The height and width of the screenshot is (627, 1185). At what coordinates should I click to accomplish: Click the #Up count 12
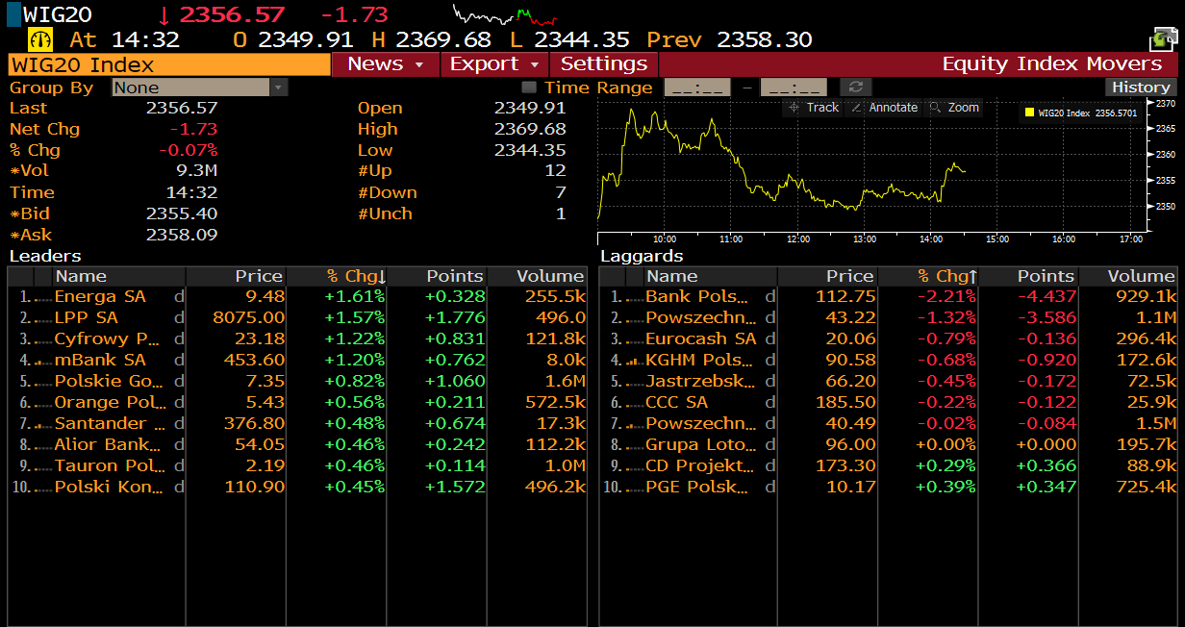click(556, 171)
